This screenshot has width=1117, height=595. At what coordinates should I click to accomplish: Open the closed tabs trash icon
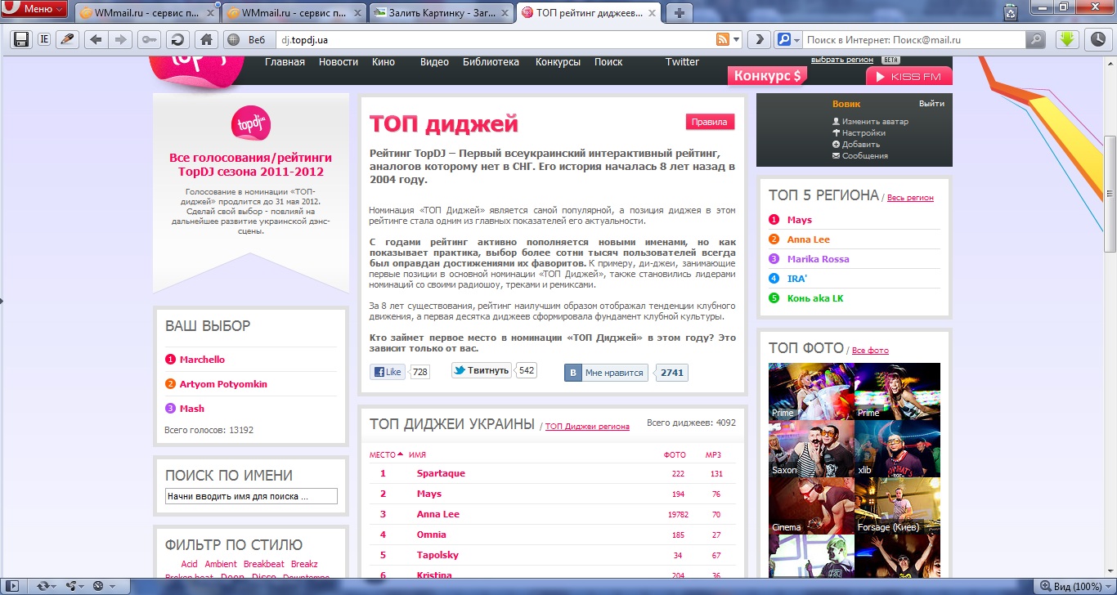[1012, 11]
